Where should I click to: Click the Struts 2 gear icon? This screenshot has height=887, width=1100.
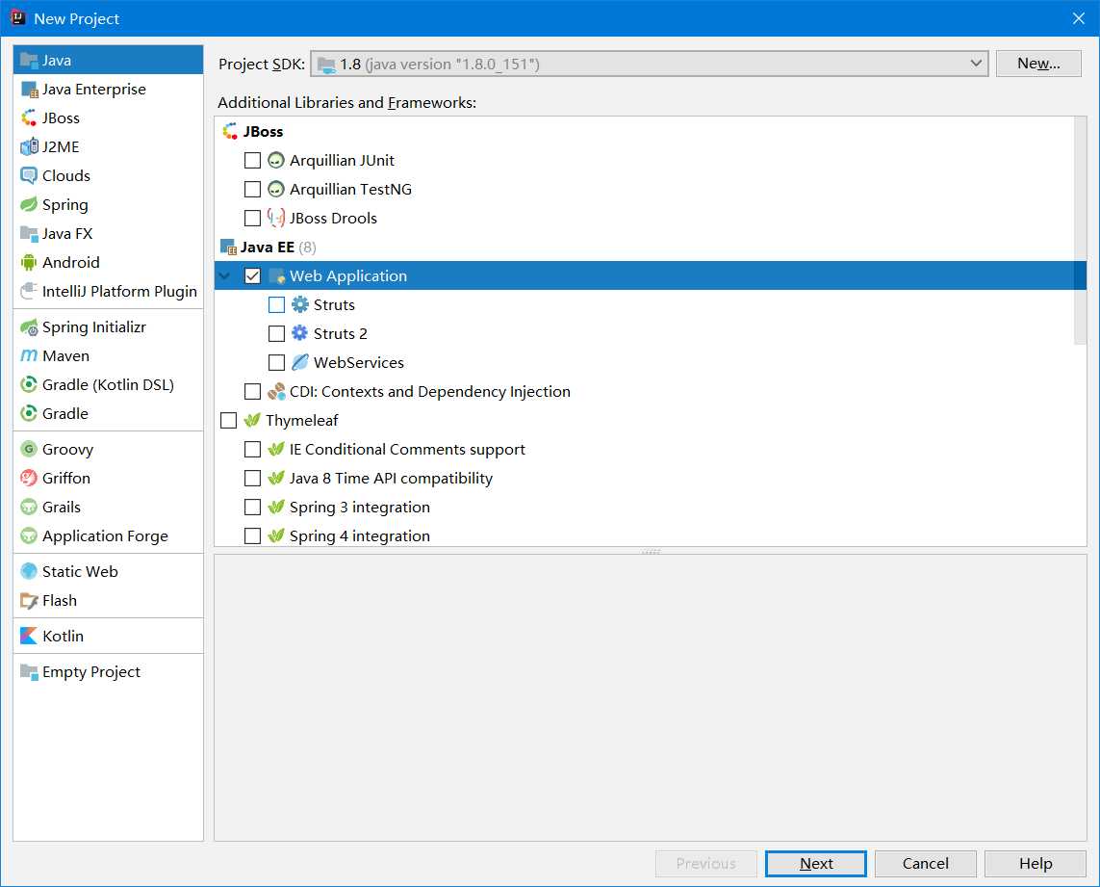(x=299, y=333)
